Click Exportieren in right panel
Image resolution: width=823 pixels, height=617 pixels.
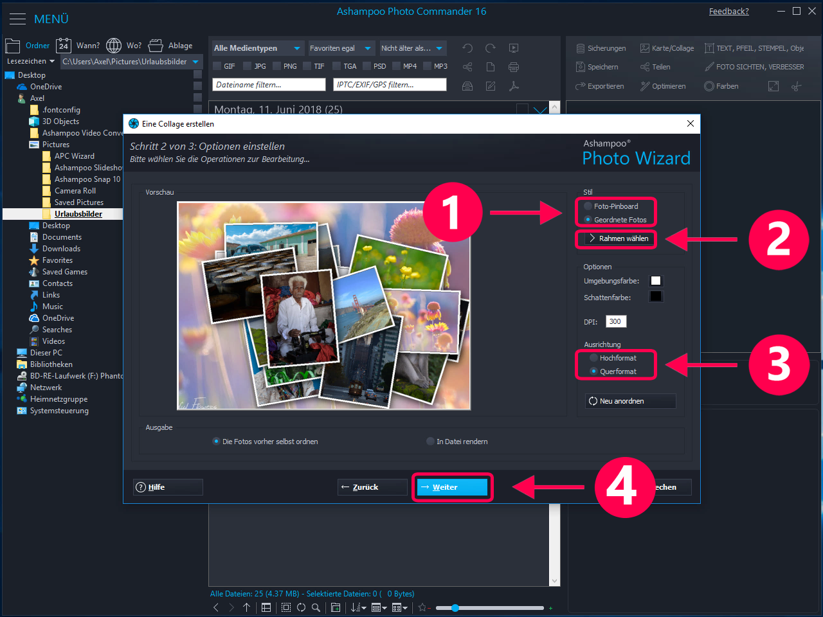coord(599,86)
